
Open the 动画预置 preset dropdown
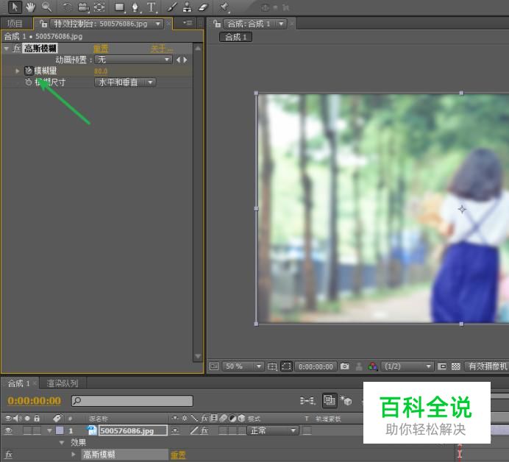(x=134, y=60)
